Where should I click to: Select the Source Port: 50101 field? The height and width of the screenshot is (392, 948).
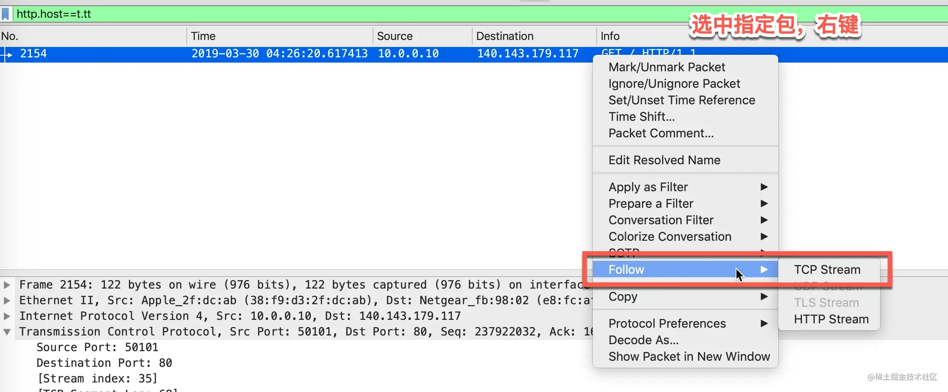coord(97,347)
